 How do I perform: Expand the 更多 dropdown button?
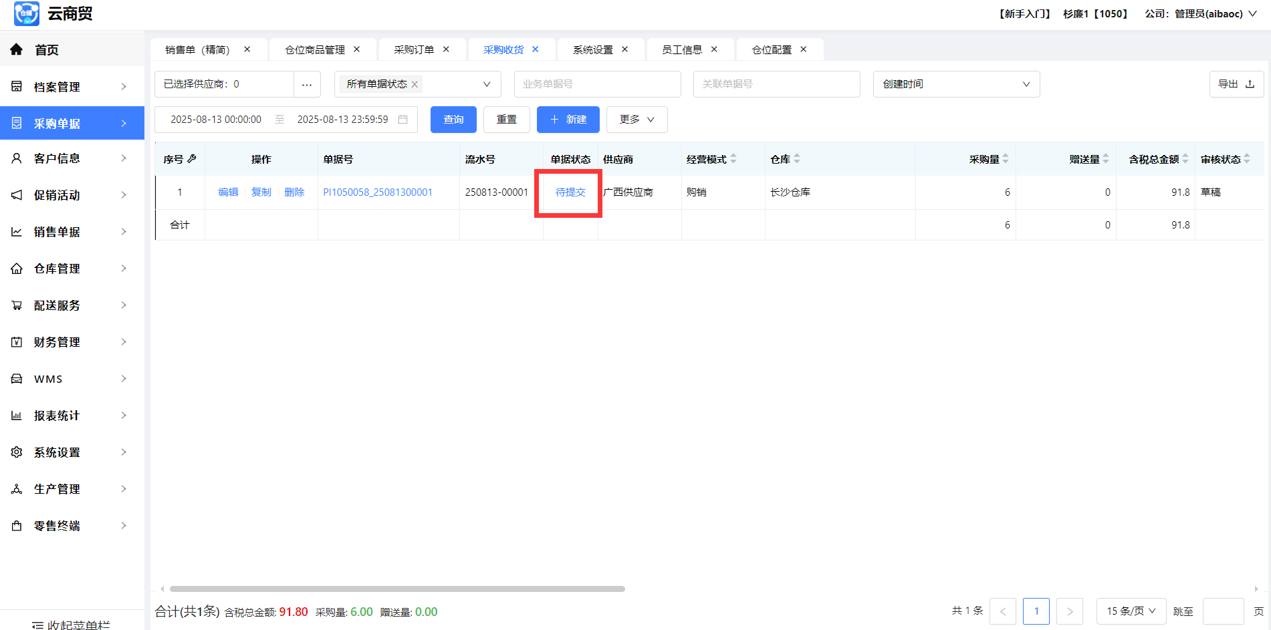[637, 120]
